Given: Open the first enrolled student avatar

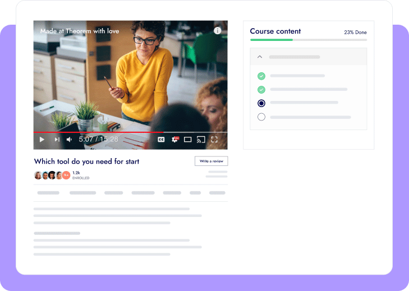Looking at the screenshot, I should 38,175.
